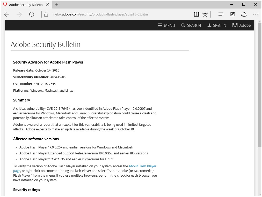Click the browser Back arrow
Screen dimensions: 262x197
tap(7, 14)
